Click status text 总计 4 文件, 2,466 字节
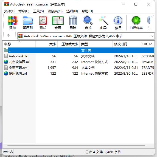Image resolution: width=157 pixels, height=157 pixels. pyautogui.click(x=103, y=152)
